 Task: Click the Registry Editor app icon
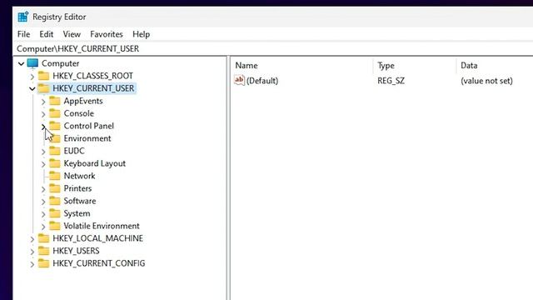click(22, 17)
